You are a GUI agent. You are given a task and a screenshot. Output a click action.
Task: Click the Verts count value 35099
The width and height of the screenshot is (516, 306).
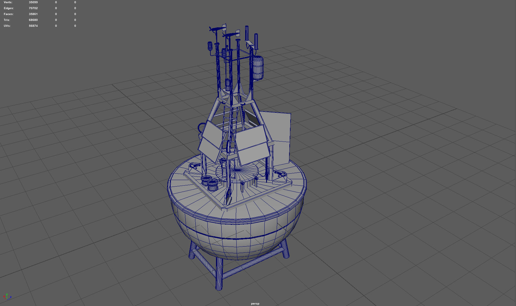(x=33, y=2)
